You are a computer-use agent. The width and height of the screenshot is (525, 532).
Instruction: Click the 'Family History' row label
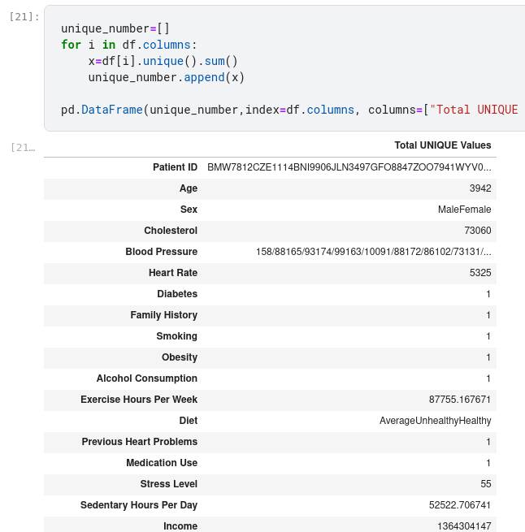point(163,315)
